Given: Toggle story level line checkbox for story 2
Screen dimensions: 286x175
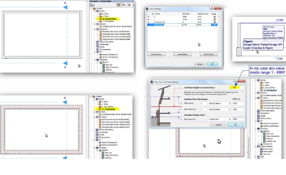Looking at the screenshot, I should [x=214, y=17].
